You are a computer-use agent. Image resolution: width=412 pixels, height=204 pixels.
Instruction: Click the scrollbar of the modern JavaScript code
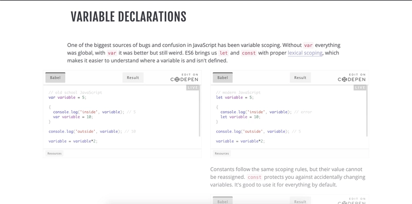click(x=367, y=111)
